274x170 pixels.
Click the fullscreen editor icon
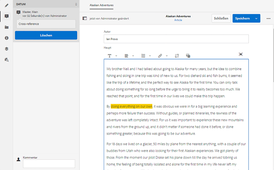[241, 54]
